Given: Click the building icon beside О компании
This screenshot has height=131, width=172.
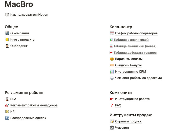Looking at the screenshot, I should [x=7, y=33].
